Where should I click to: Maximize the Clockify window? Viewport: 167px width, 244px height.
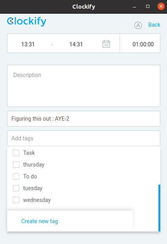pyautogui.click(x=148, y=6)
